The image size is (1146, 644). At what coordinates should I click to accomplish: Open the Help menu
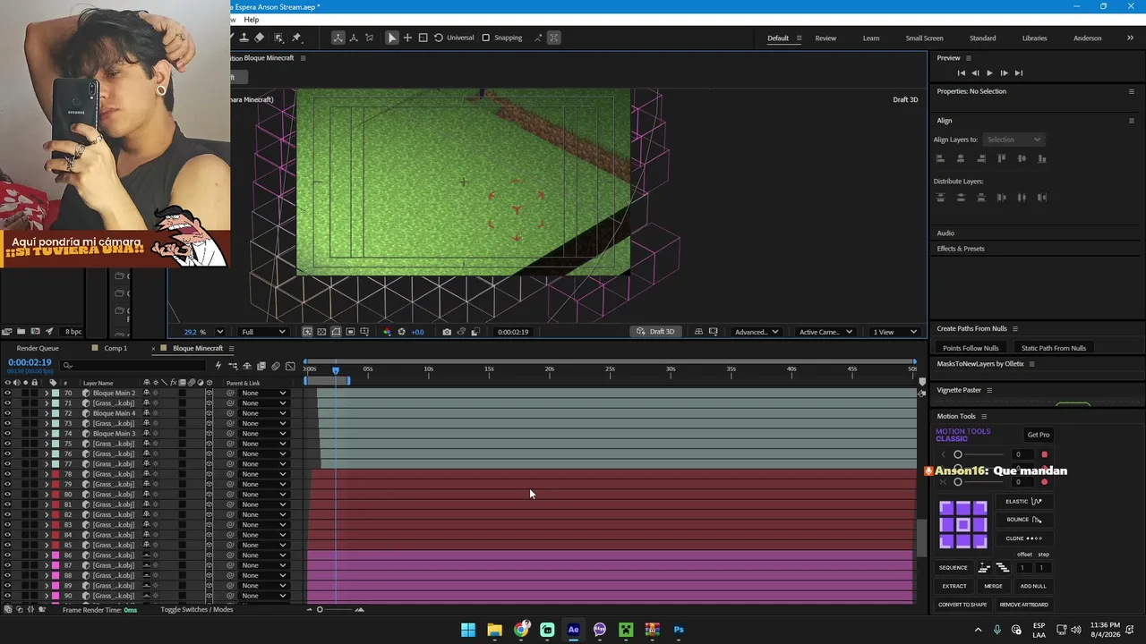point(252,20)
